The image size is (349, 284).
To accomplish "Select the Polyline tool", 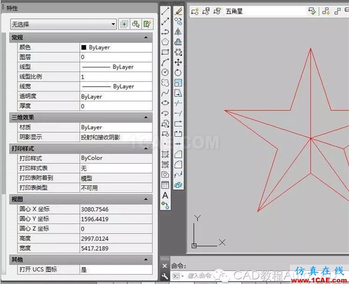I will click(x=165, y=32).
